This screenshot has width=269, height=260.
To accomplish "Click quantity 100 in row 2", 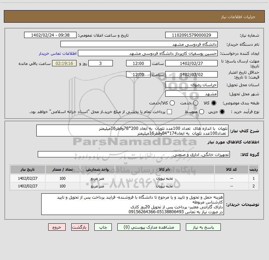I will (x=63, y=186).
